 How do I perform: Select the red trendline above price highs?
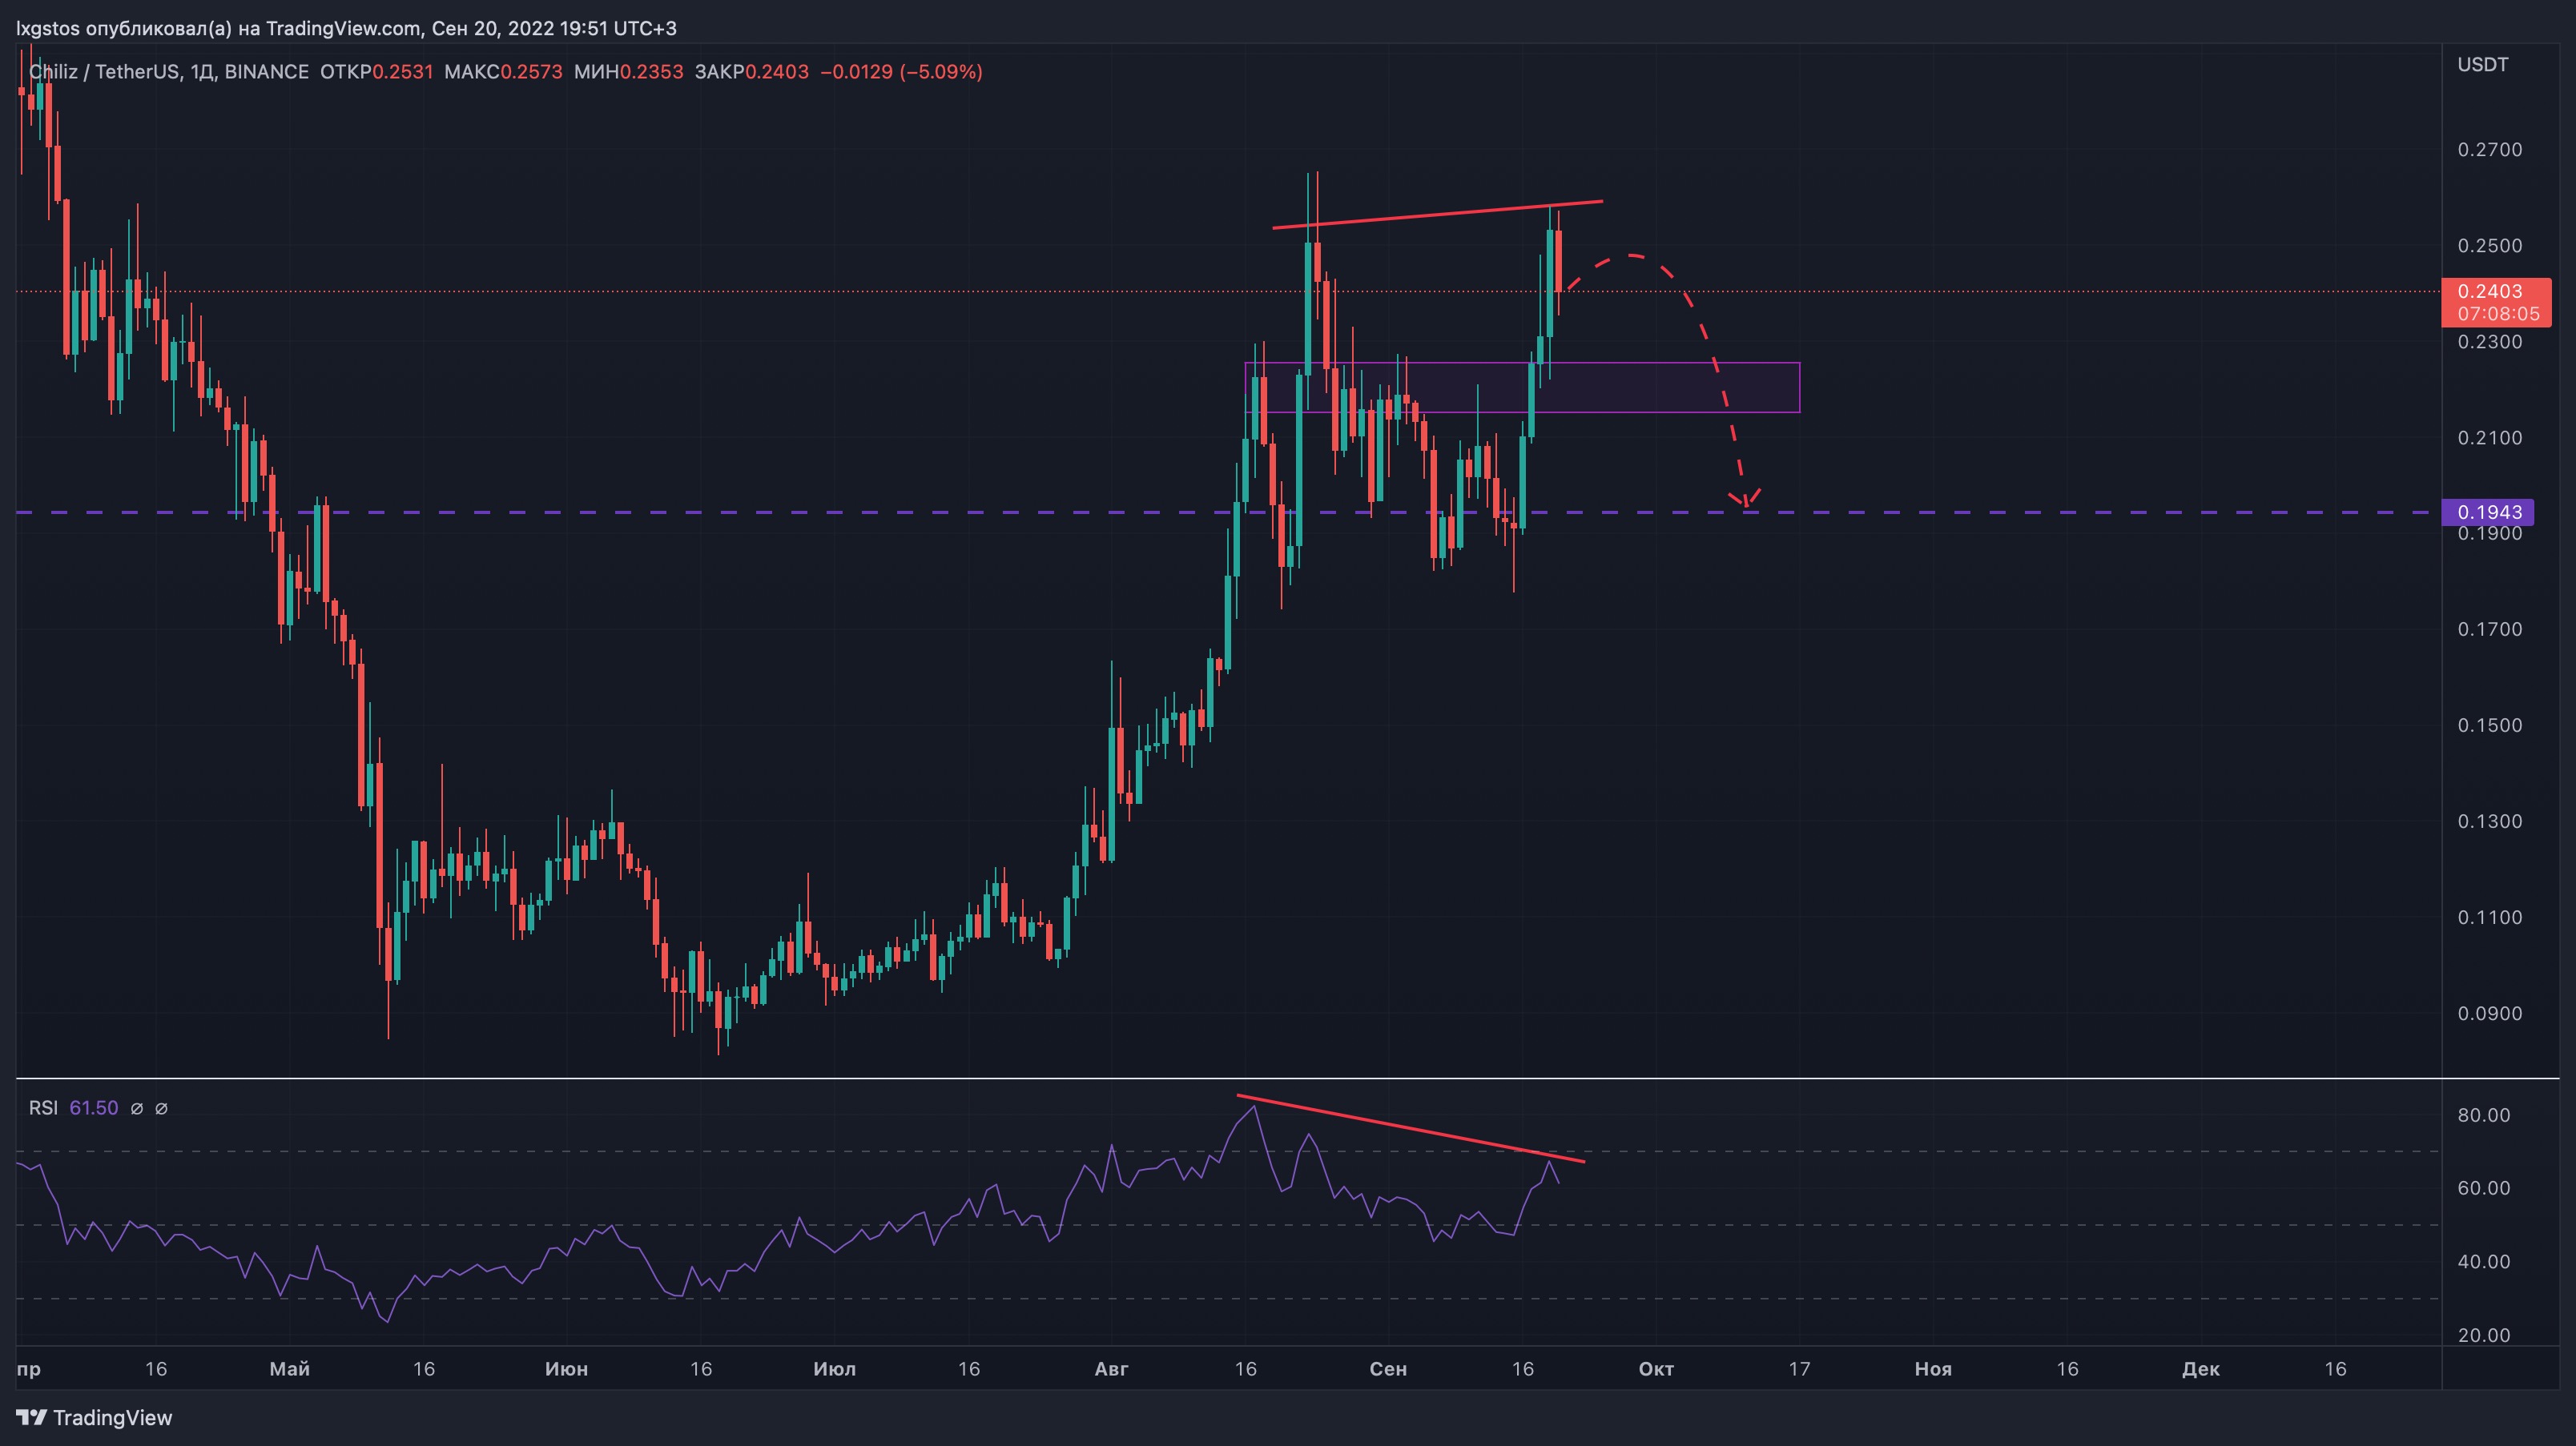[x=1437, y=215]
